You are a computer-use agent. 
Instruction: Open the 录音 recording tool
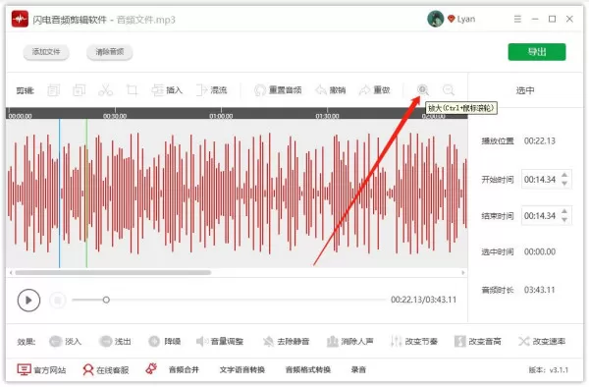(358, 369)
